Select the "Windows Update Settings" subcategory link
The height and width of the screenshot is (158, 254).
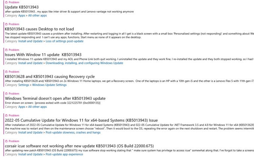tap(50, 85)
